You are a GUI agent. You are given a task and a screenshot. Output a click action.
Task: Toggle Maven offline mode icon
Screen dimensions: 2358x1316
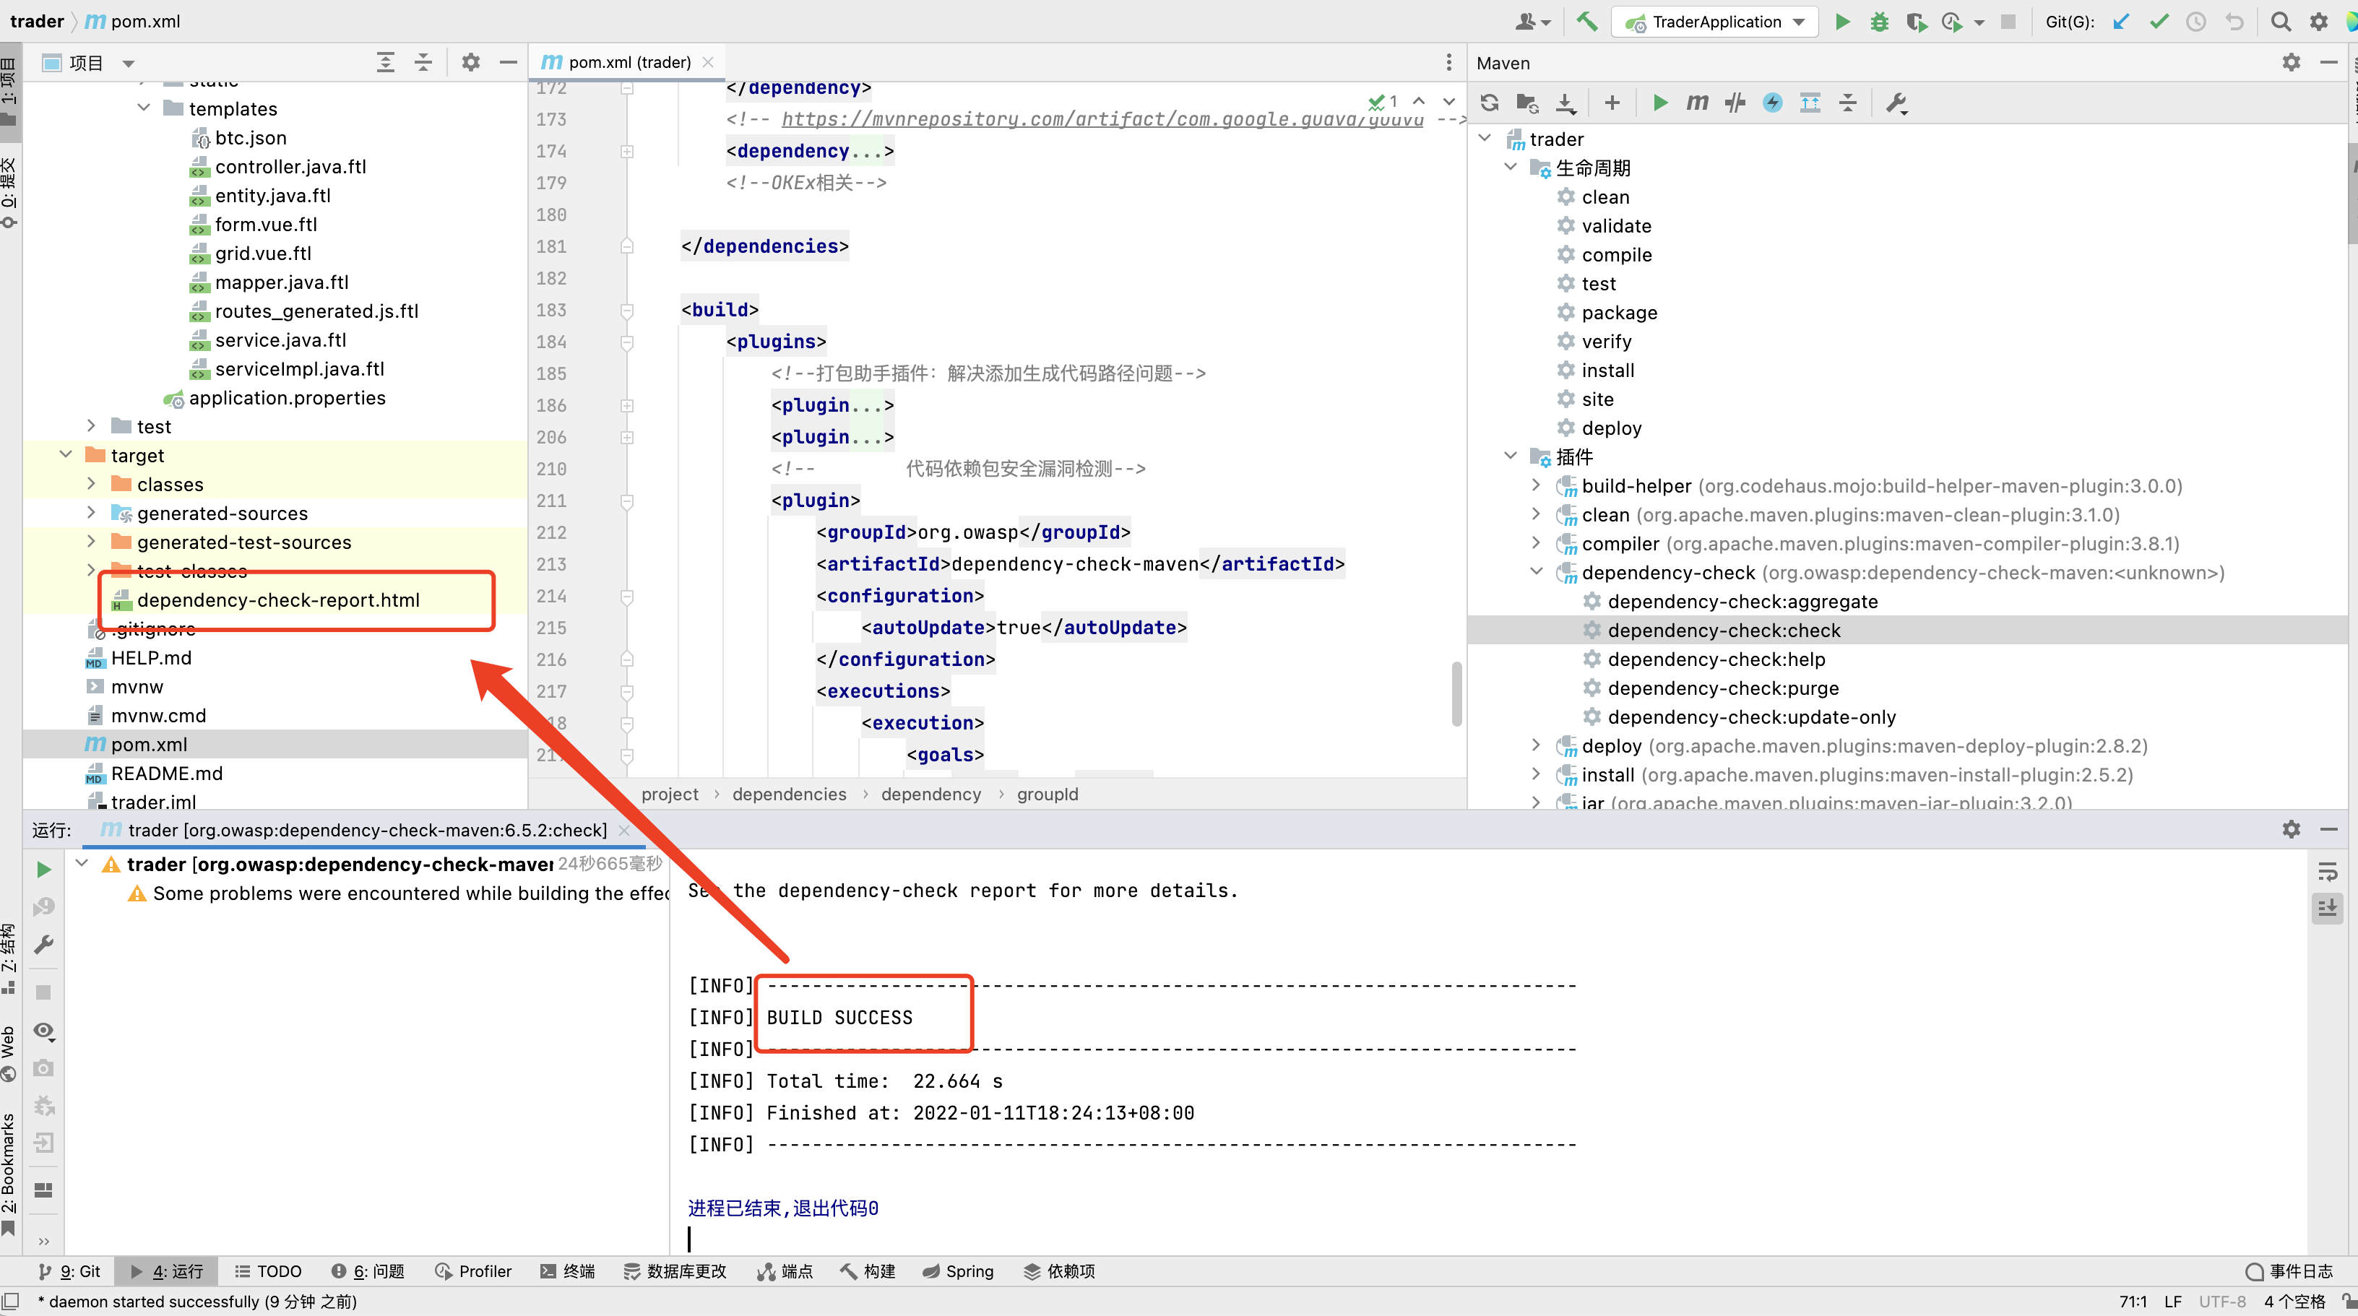click(1735, 103)
